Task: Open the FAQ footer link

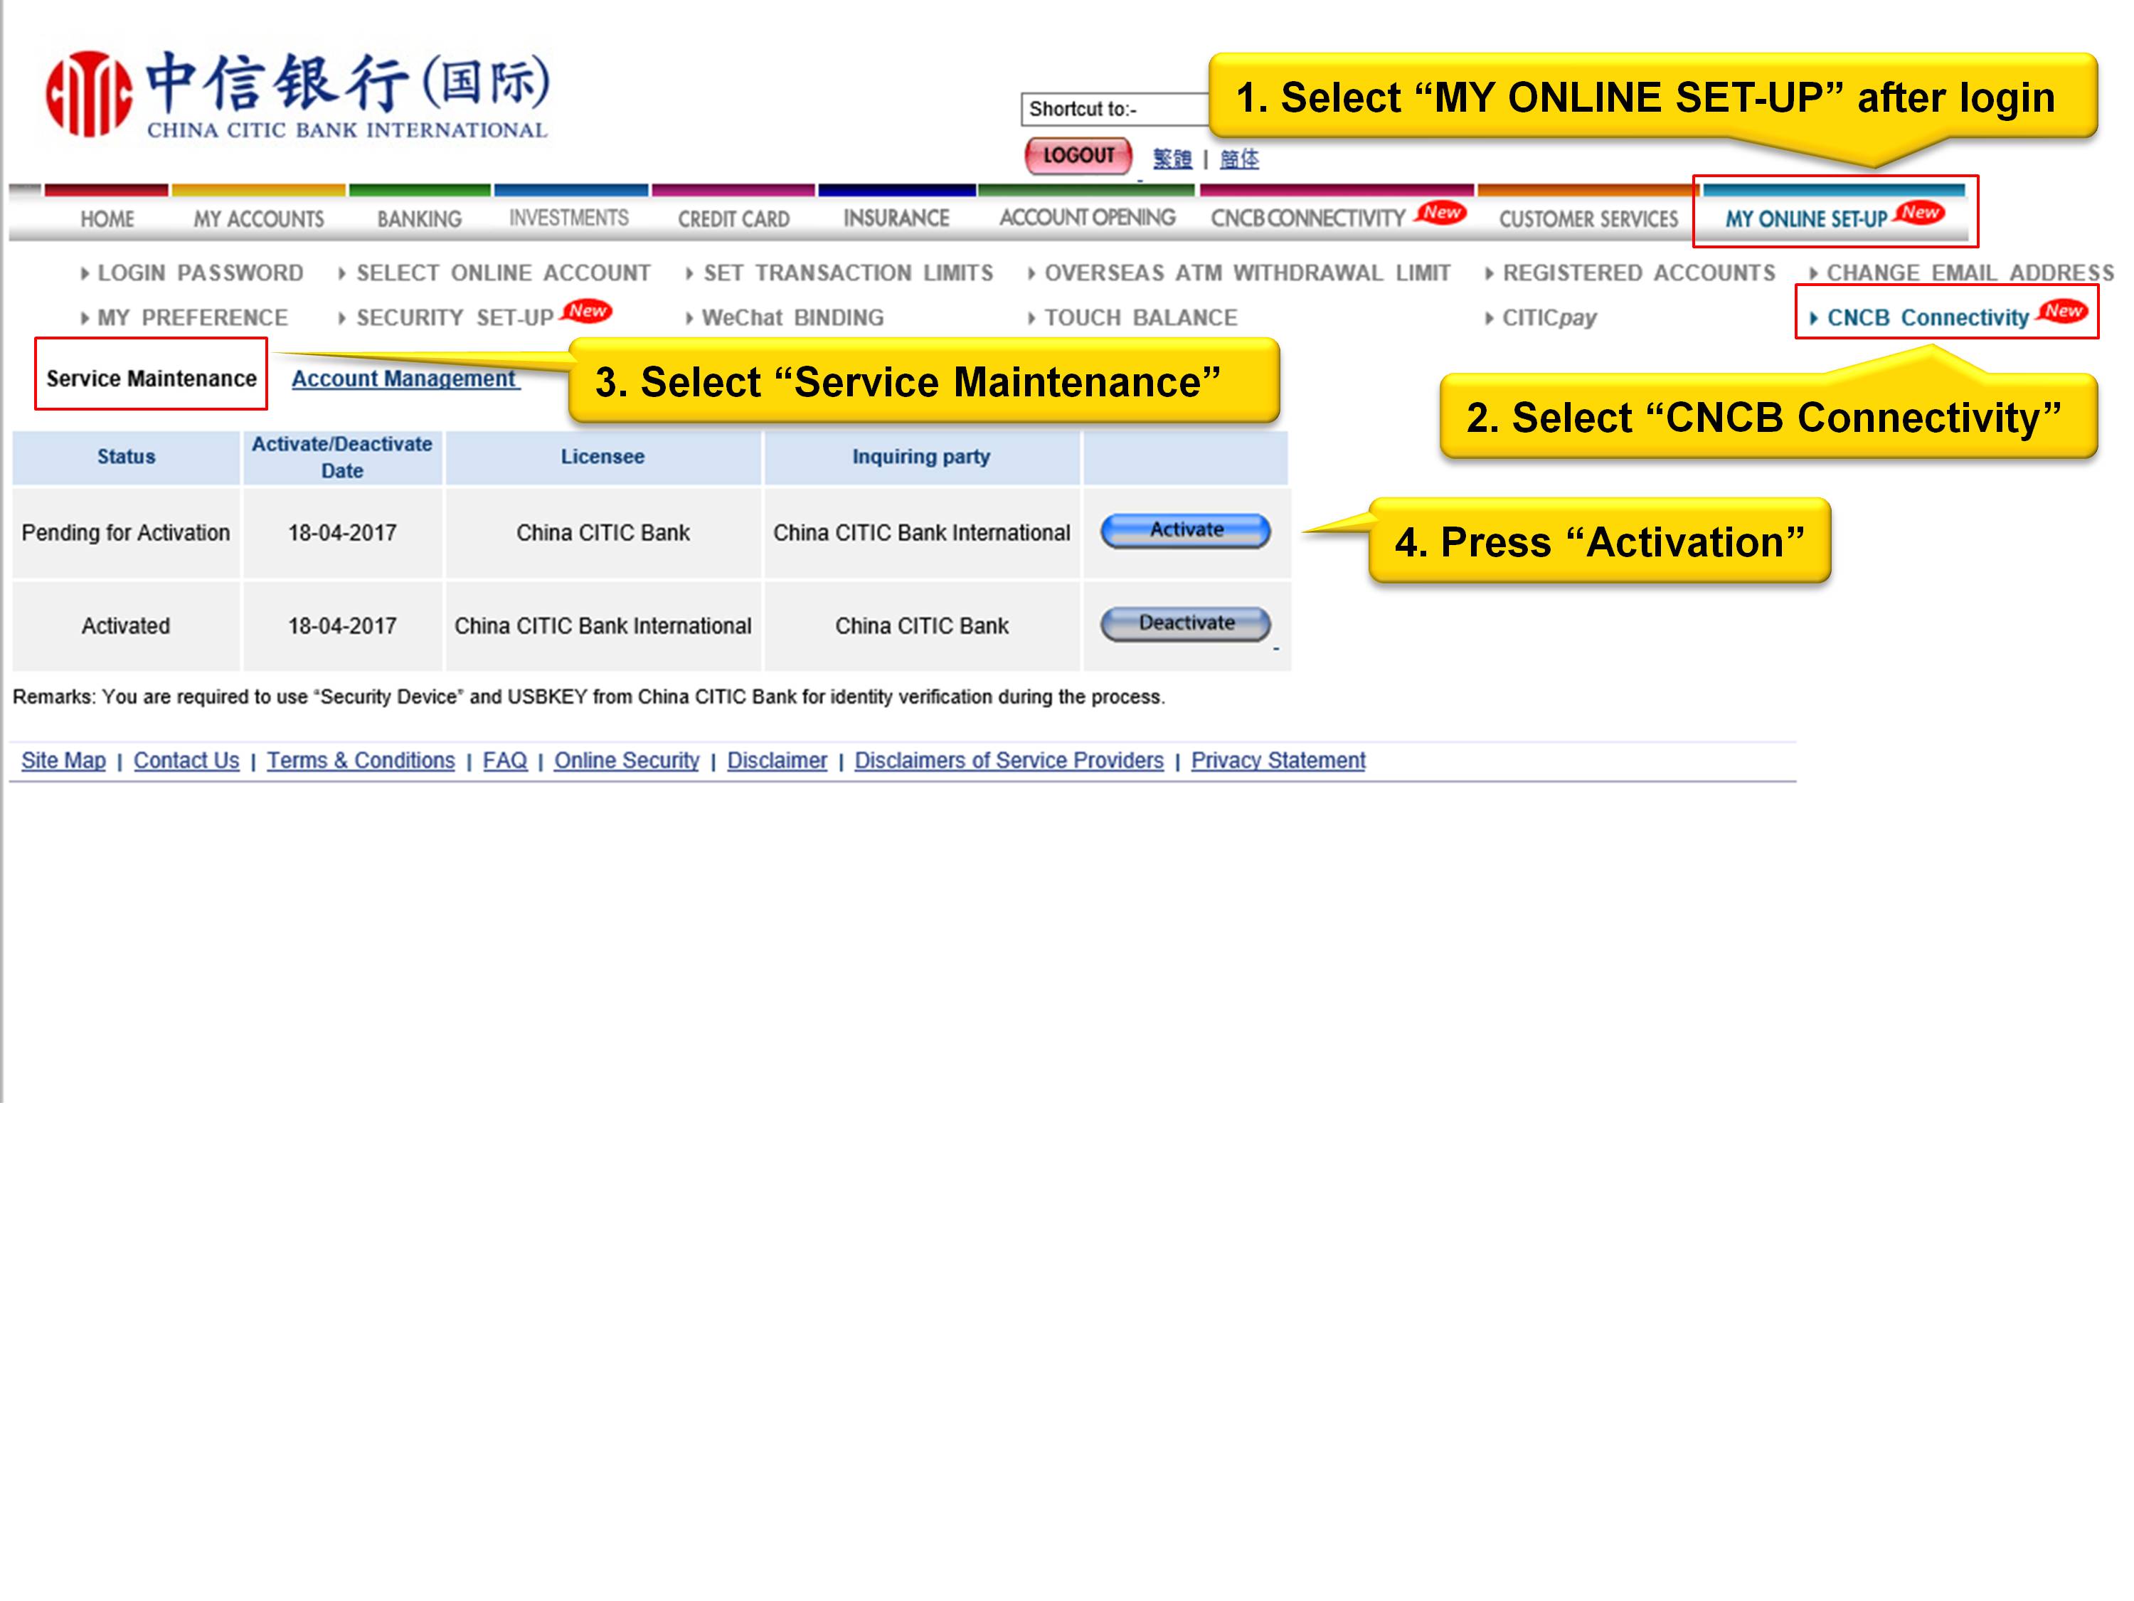Action: click(504, 761)
